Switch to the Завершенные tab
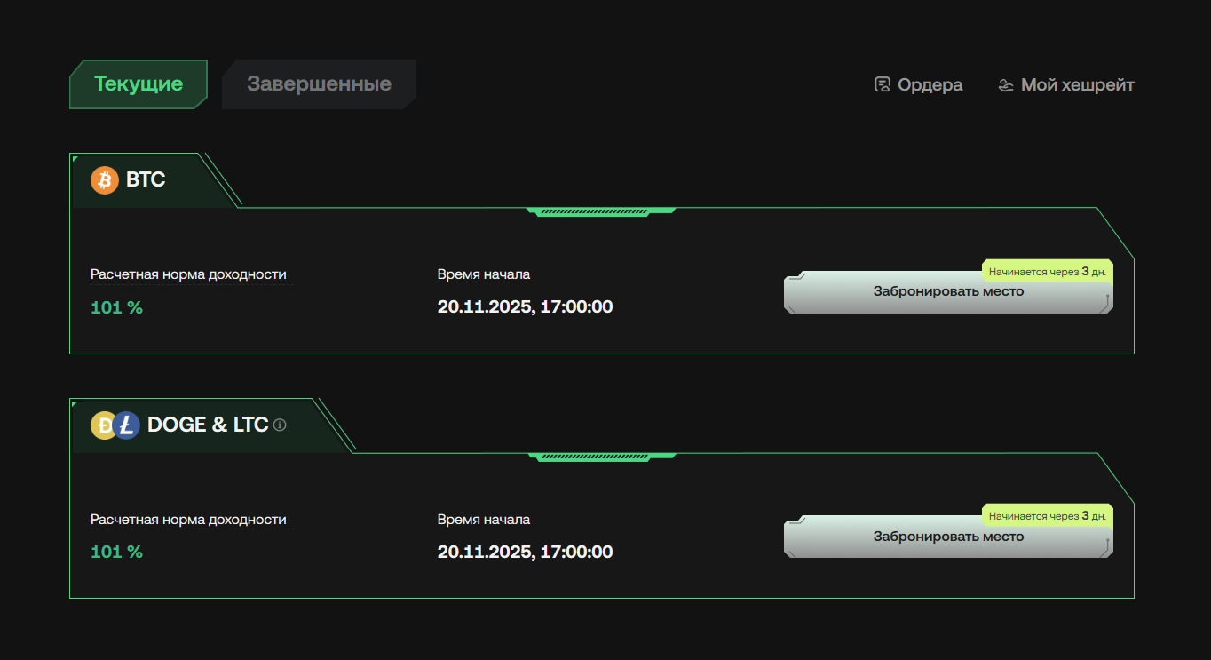This screenshot has width=1211, height=660. tap(320, 83)
